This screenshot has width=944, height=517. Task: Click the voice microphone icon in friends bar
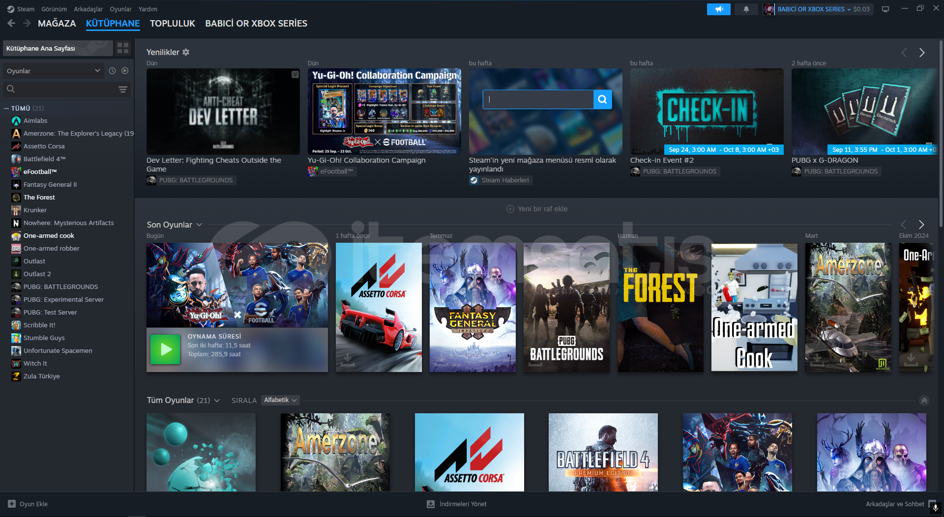(x=936, y=508)
